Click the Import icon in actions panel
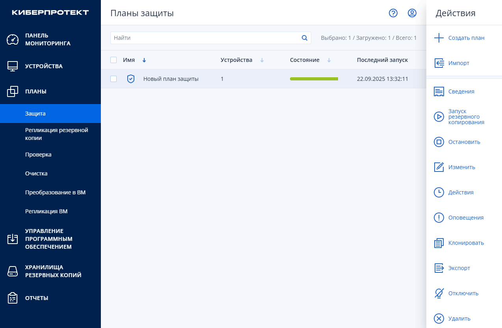Viewport: 502px width, 328px height. point(439,63)
